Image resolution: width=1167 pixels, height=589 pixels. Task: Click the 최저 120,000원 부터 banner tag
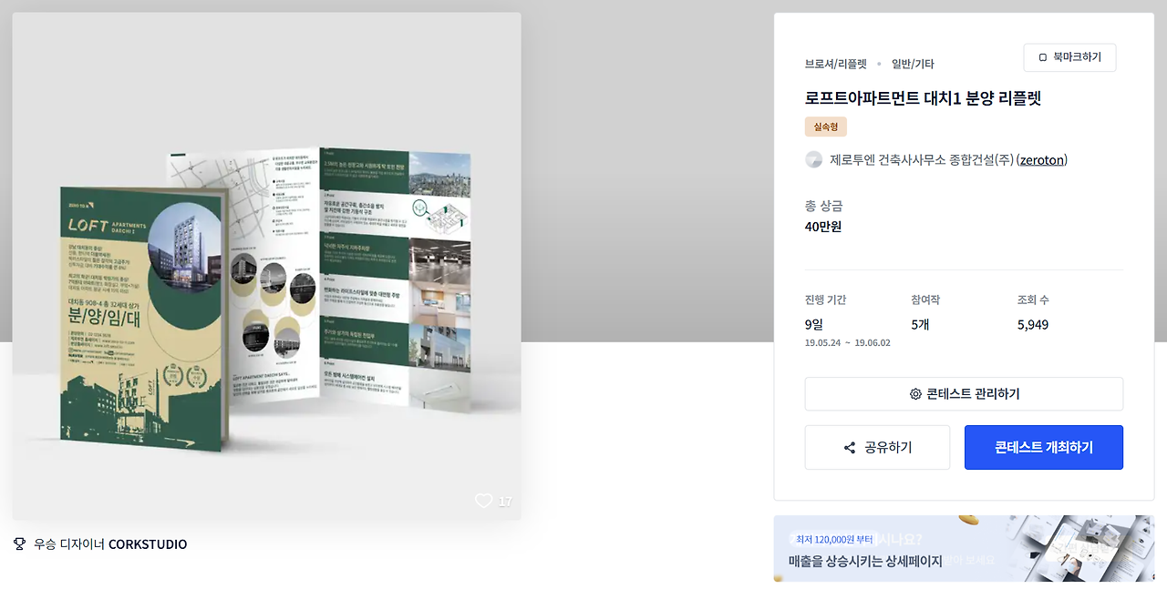pyautogui.click(x=833, y=539)
